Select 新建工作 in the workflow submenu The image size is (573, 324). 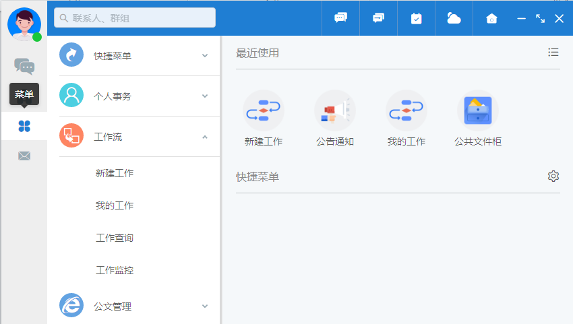click(115, 173)
